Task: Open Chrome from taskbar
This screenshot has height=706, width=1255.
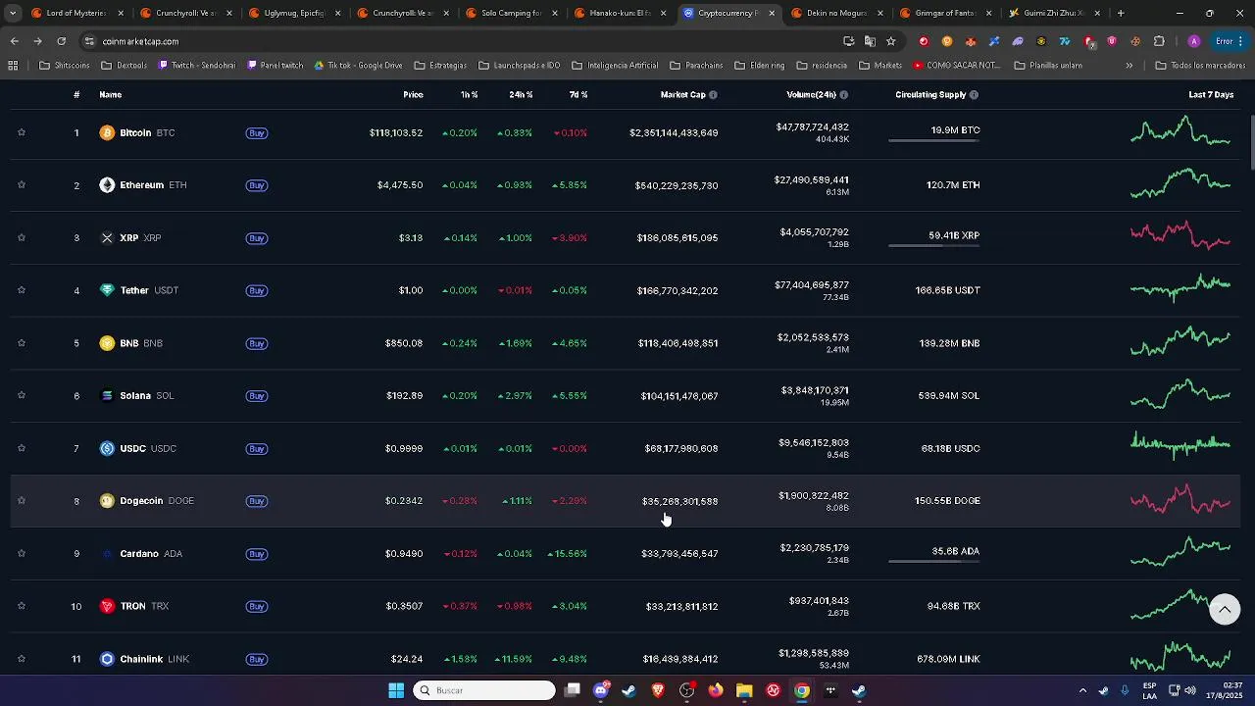Action: (x=802, y=690)
